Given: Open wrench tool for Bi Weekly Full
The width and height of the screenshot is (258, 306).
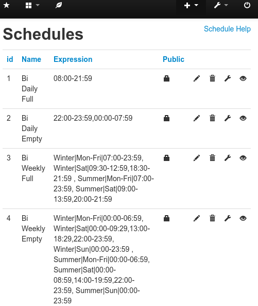Looking at the screenshot, I should click(x=228, y=158).
